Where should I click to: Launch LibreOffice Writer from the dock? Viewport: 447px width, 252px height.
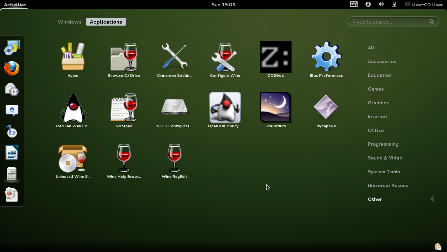click(12, 153)
